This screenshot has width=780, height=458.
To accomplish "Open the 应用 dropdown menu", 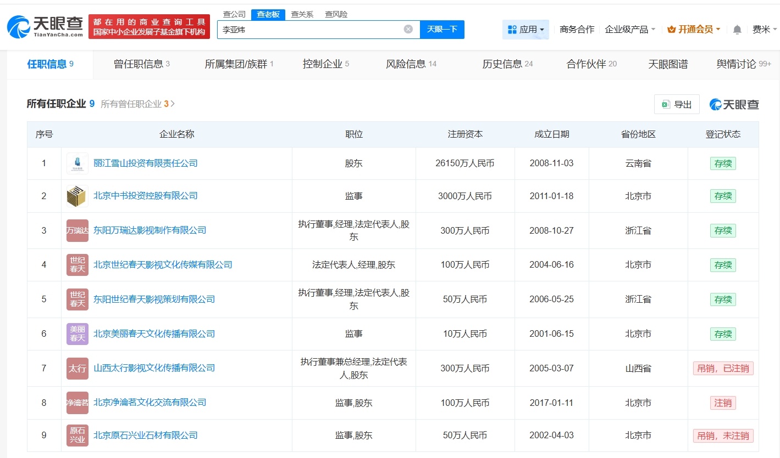I will (525, 30).
